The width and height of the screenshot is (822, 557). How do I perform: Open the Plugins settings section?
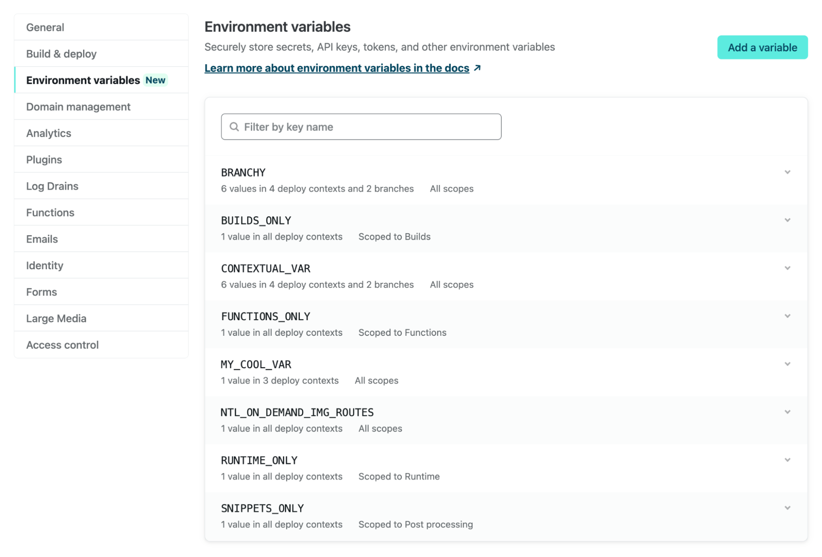pos(101,159)
